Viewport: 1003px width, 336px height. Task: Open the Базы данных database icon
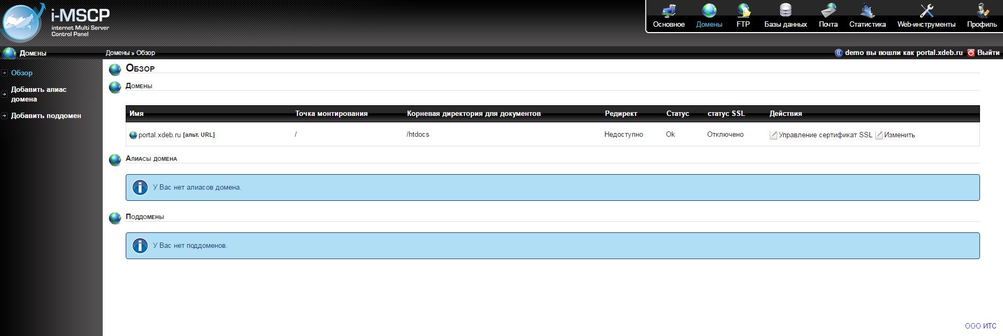pyautogui.click(x=785, y=11)
